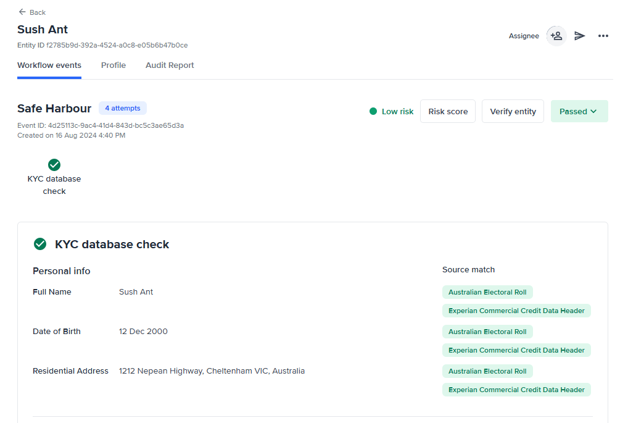
Task: Select the Workflow events tab
Action: click(x=49, y=65)
